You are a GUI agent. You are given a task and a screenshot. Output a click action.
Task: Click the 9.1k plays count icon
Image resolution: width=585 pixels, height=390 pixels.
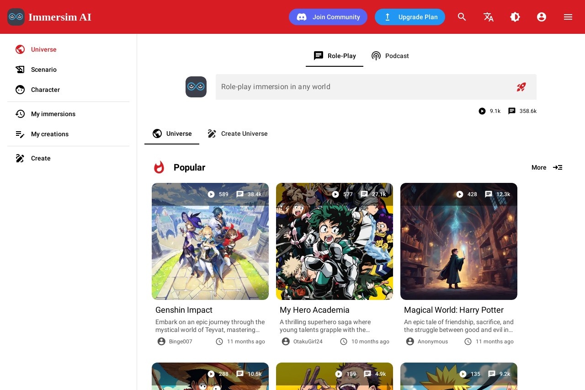point(482,111)
